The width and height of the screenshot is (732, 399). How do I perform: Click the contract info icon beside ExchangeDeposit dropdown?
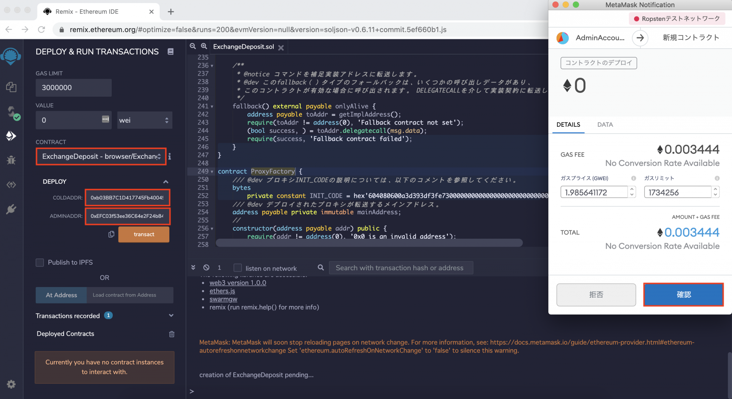170,156
